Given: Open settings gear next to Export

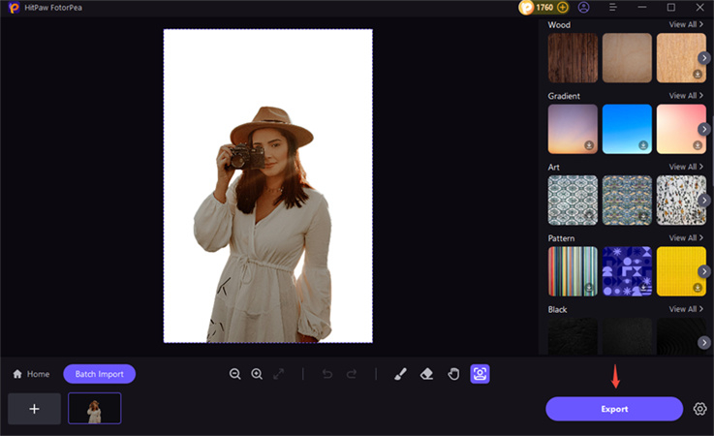Looking at the screenshot, I should coord(699,409).
